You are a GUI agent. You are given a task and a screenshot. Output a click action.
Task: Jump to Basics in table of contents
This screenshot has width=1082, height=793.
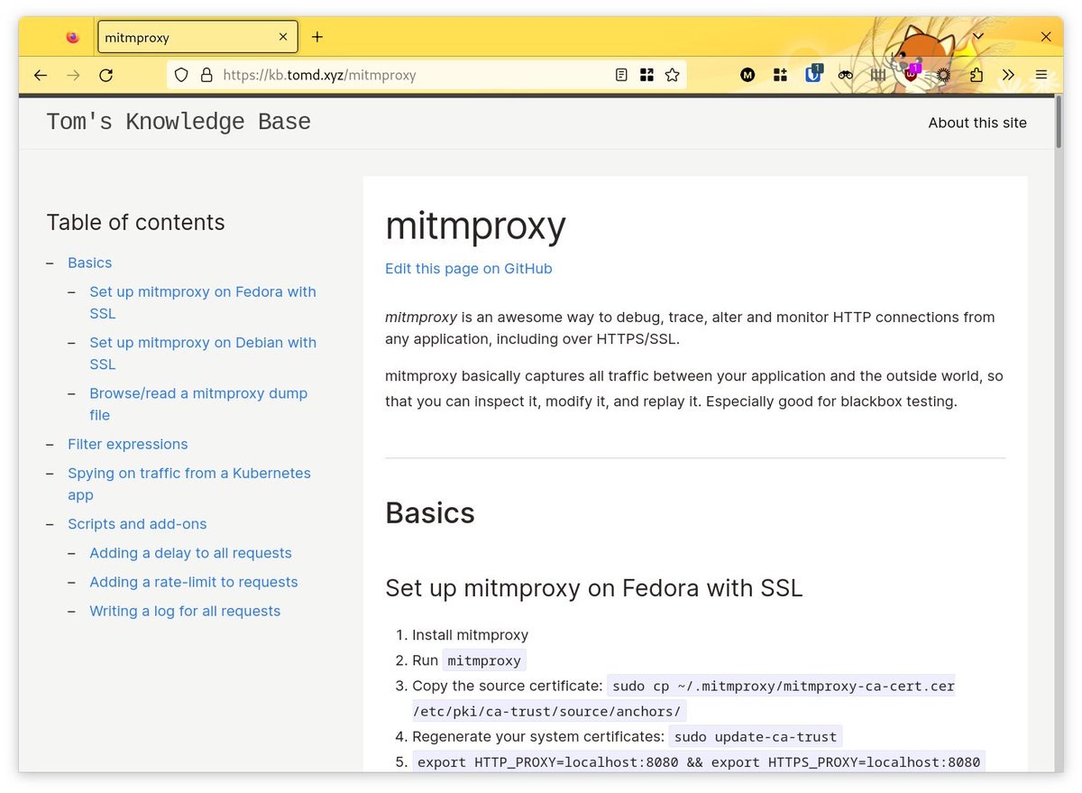(90, 263)
